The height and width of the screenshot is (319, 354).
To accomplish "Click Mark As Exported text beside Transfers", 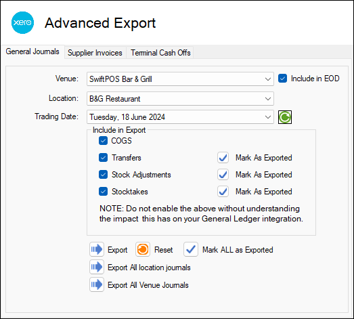I will pos(264,158).
